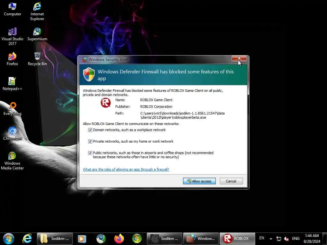Screen dimensions: 327x245
Task: Click the Windows Security Alert title bar icon
Action: click(84, 60)
